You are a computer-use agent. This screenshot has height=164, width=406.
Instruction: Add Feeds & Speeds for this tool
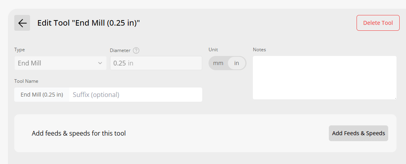[x=359, y=133]
